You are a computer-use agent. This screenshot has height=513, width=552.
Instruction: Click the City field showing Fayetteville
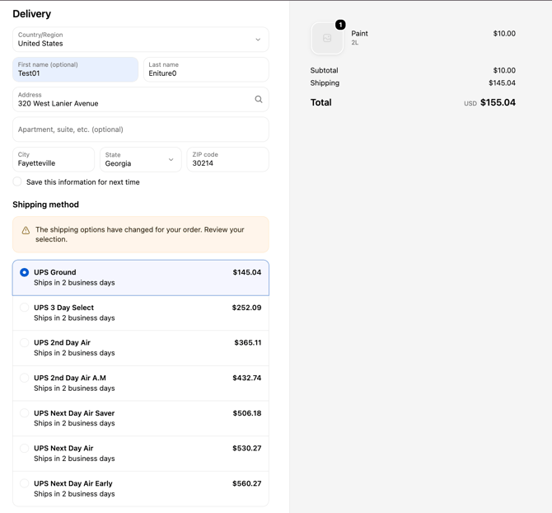tap(54, 160)
